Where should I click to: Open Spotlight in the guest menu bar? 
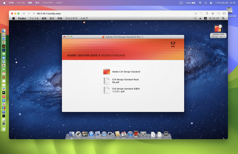[x=223, y=18]
